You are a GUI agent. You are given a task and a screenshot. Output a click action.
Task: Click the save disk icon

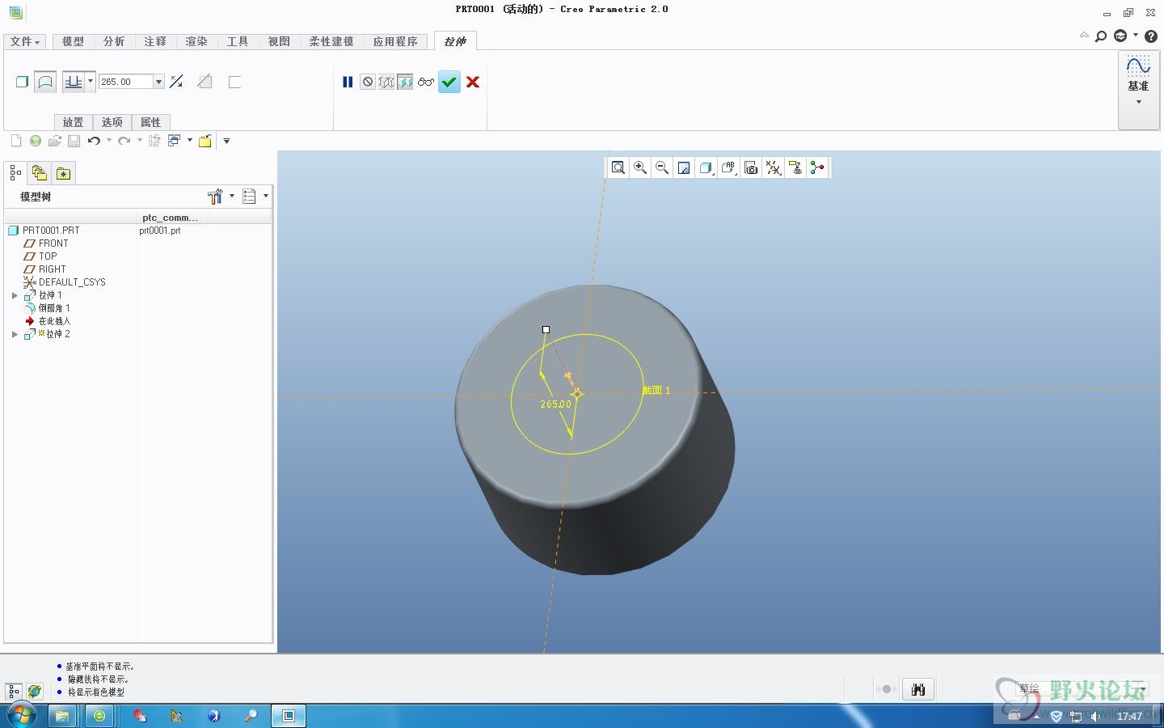[x=74, y=141]
